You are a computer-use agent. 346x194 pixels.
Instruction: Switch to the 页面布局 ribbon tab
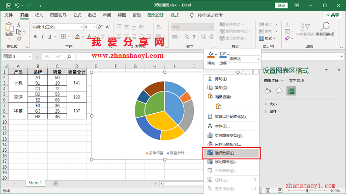(x=58, y=15)
